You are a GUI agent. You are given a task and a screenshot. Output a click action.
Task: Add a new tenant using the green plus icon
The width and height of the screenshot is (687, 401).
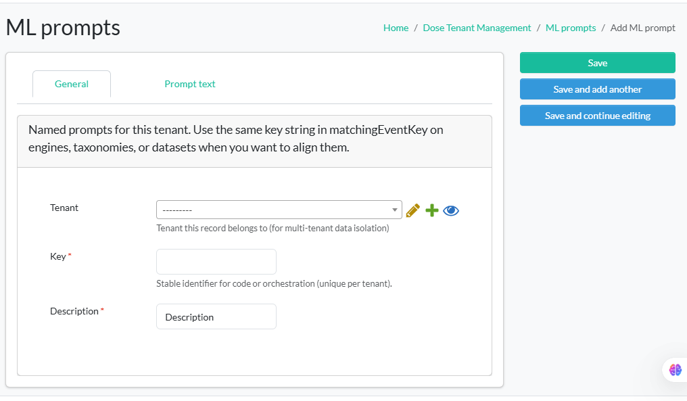432,210
